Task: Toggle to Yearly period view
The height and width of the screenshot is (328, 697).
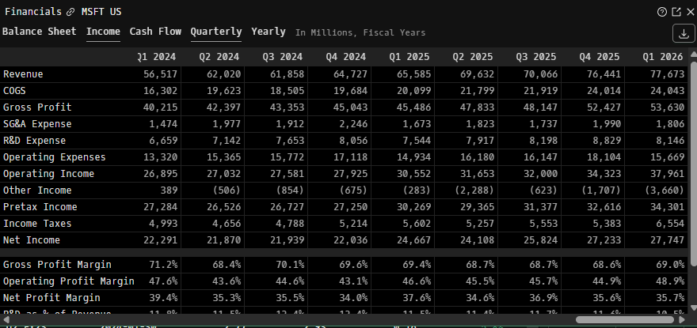Action: coord(269,32)
